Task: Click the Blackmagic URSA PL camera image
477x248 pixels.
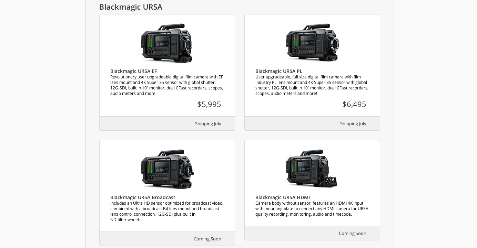Action: 312,43
